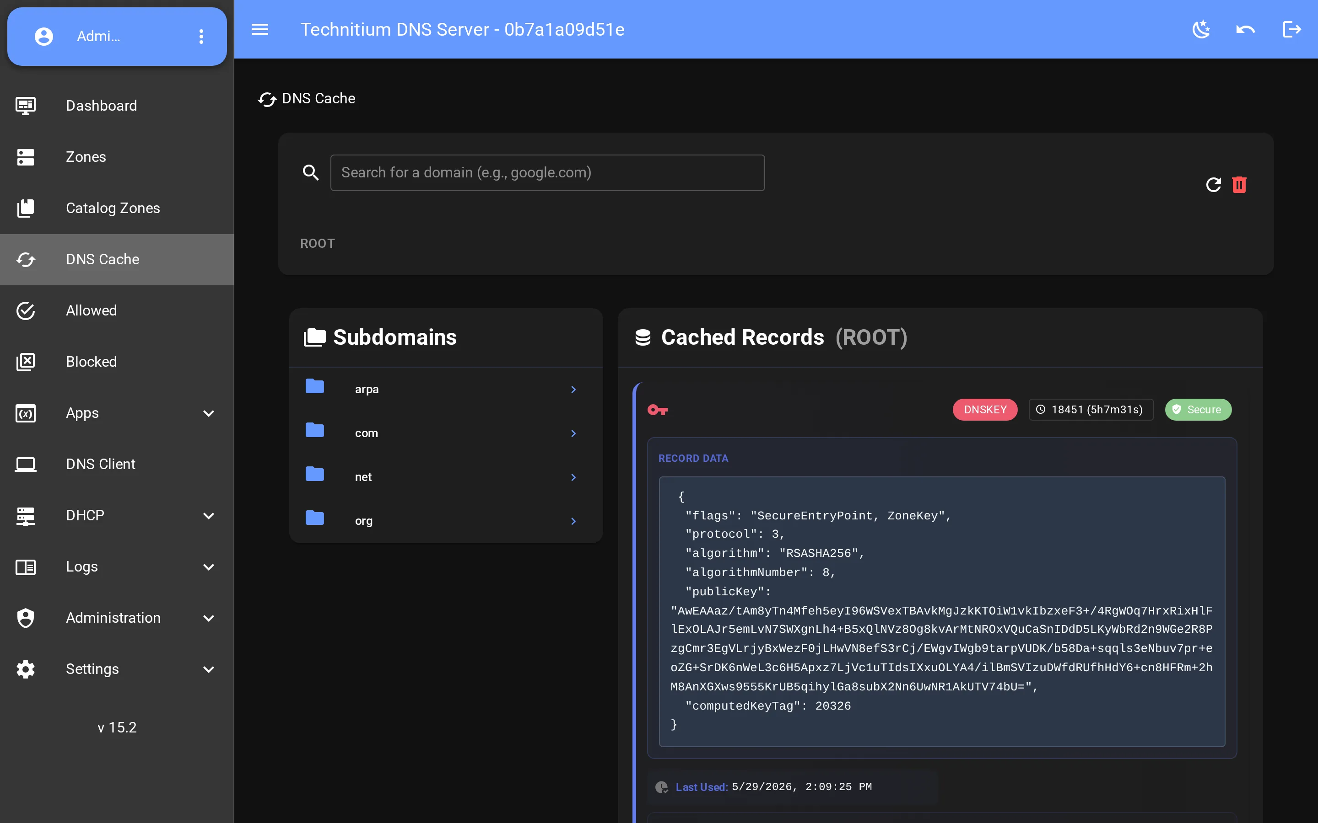Viewport: 1318px width, 823px height.
Task: Open the admin user menu three-dots icon
Action: [x=201, y=37]
